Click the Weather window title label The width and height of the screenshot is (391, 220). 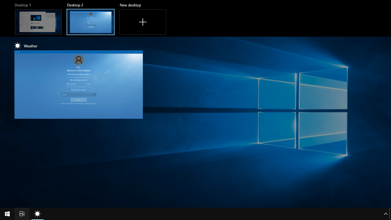31,46
